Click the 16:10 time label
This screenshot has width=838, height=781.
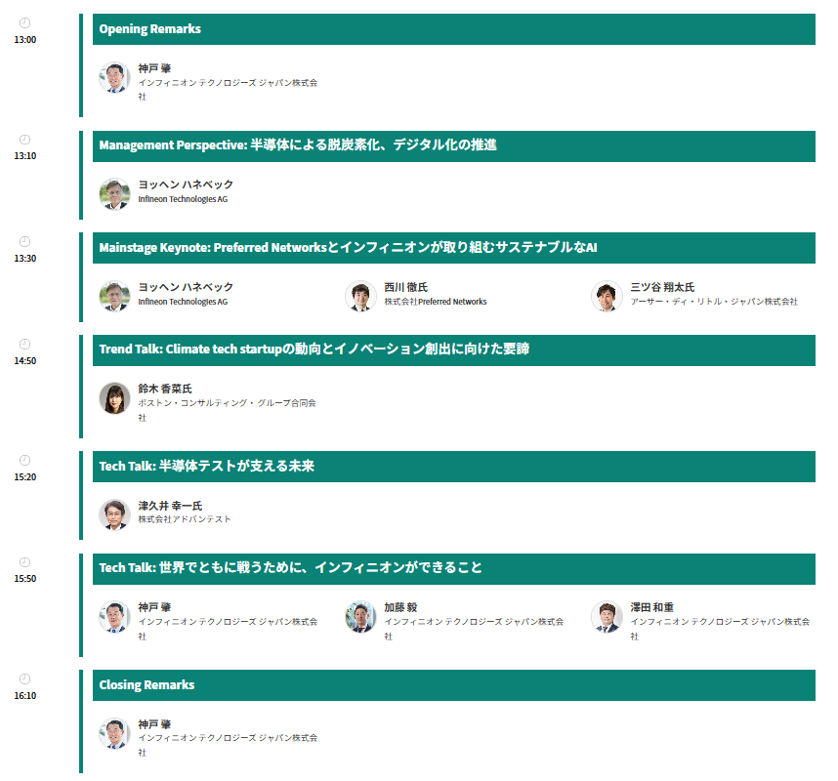25,695
